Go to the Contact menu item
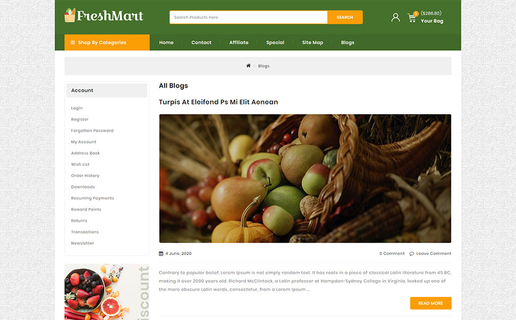This screenshot has width=516, height=320. pos(202,42)
